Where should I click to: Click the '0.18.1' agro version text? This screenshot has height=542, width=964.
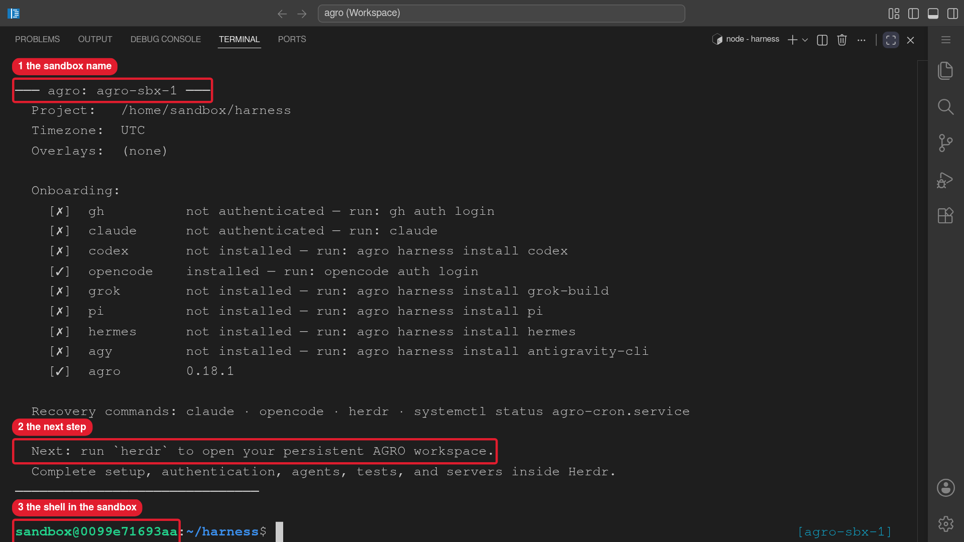[x=210, y=371]
